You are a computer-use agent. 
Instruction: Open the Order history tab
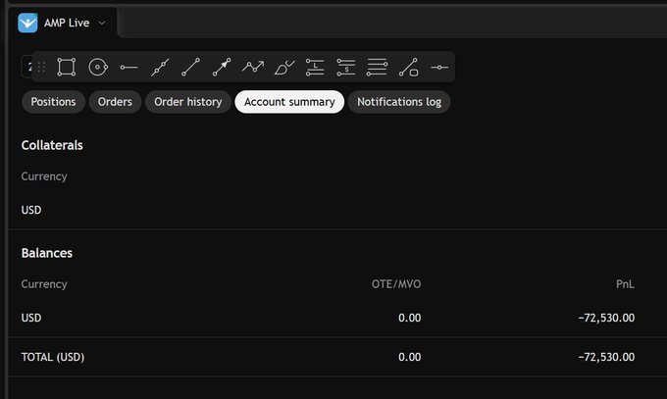click(188, 102)
